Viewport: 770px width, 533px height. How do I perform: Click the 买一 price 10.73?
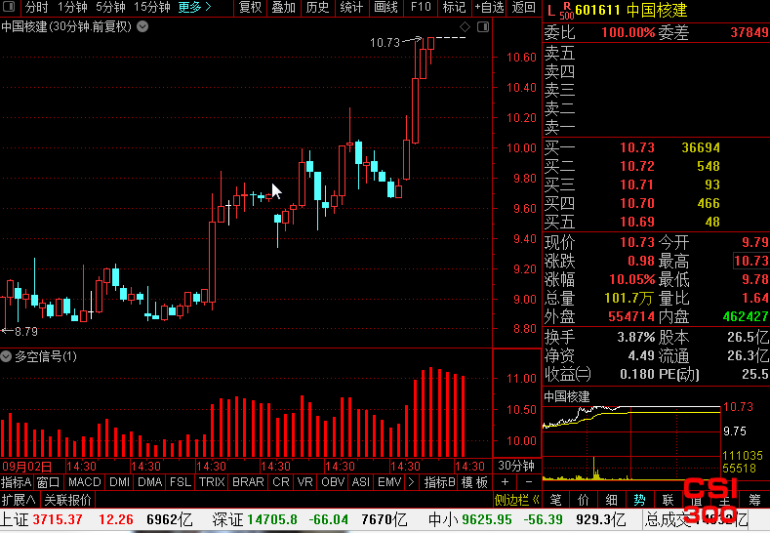pyautogui.click(x=637, y=147)
